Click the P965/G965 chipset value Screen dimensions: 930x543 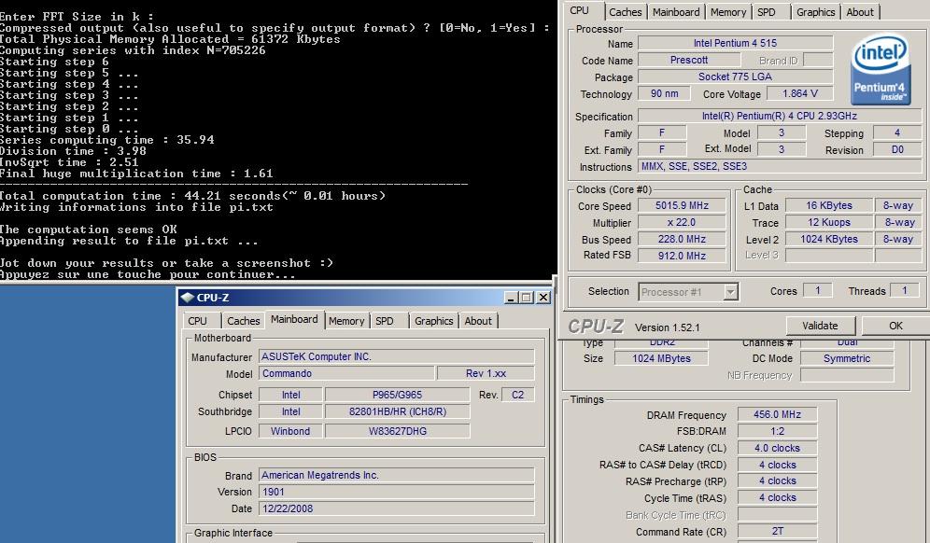(398, 395)
